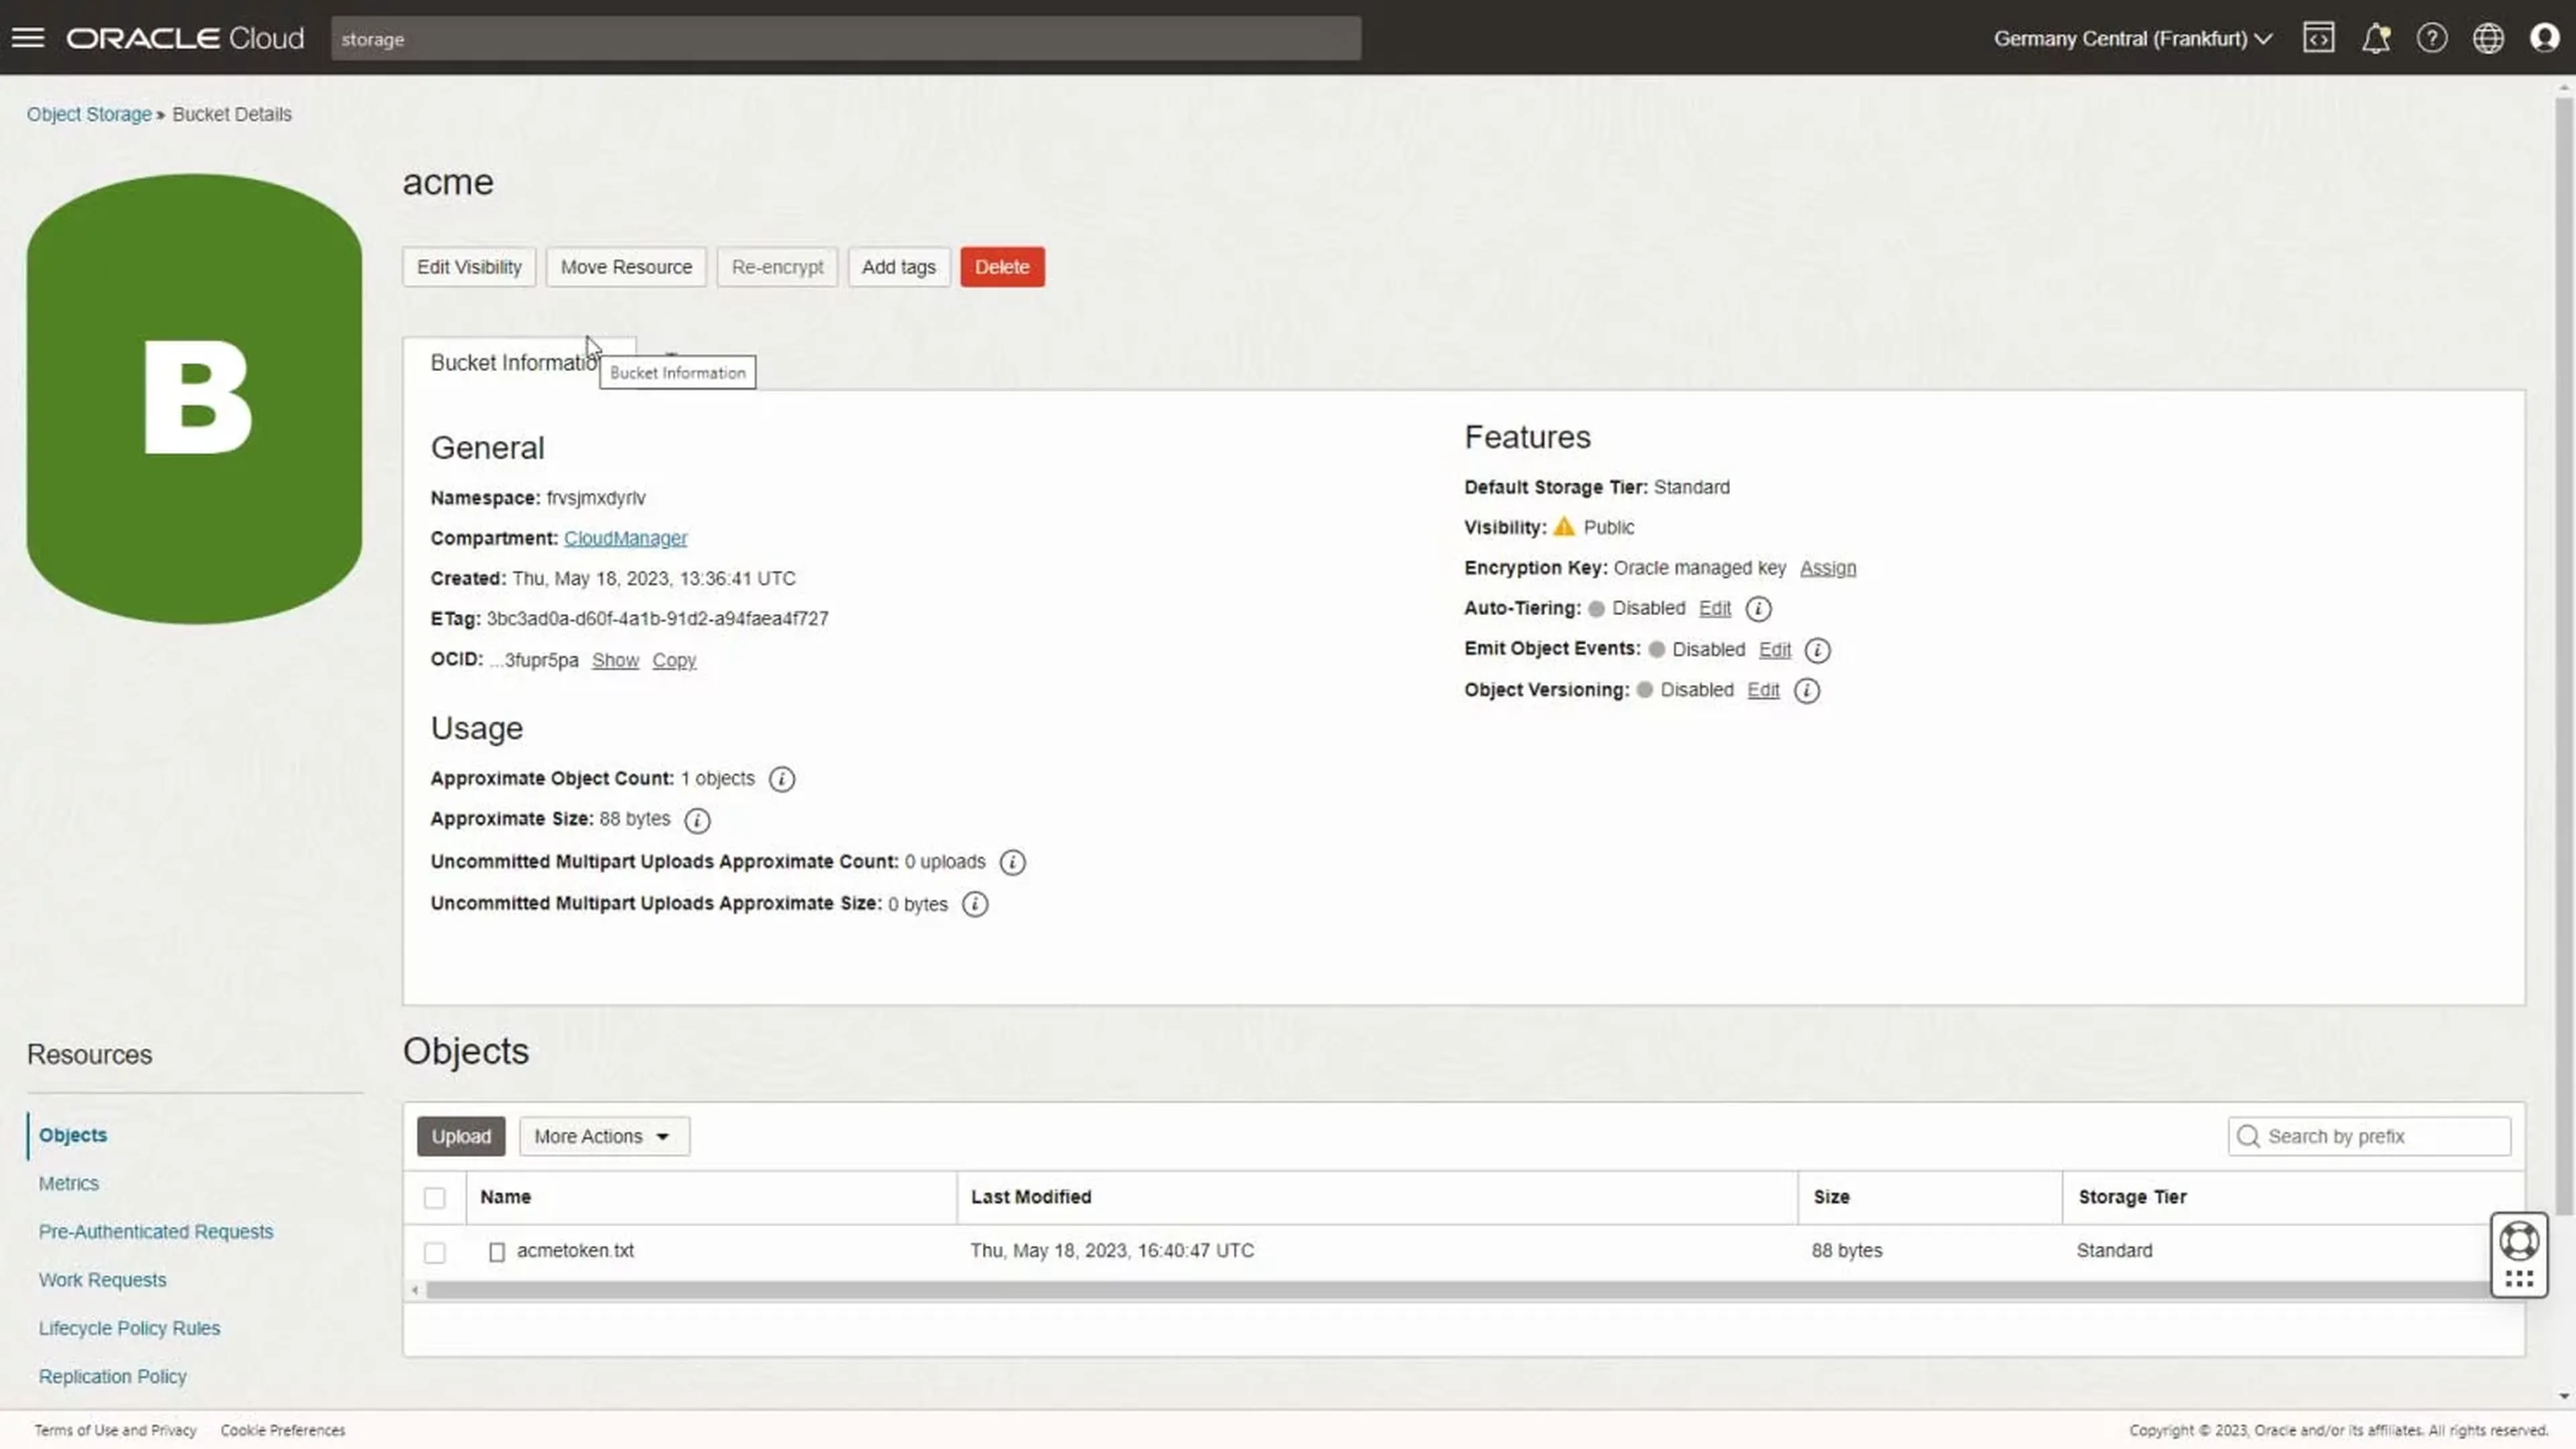
Task: Open the notifications bell
Action: 2375,38
